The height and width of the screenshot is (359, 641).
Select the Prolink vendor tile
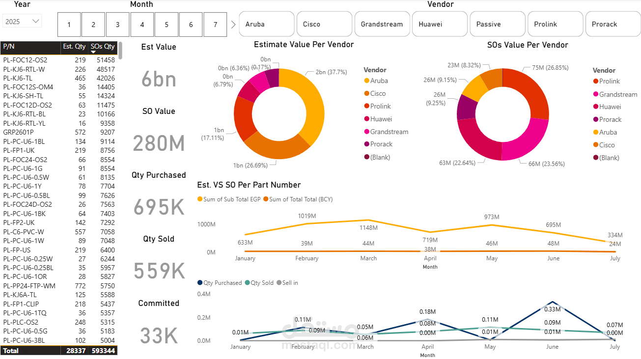(x=555, y=24)
